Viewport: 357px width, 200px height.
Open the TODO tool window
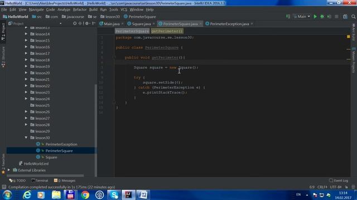[x=17, y=181]
